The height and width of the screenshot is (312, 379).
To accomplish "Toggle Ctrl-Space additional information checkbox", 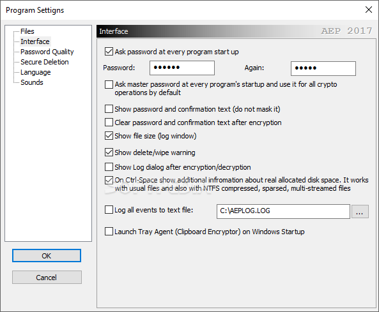I will click(x=109, y=181).
